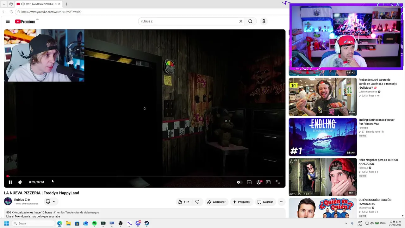Image resolution: width=405 pixels, height=228 pixels.
Task: Open the Preguntar assistant button
Action: 241,202
